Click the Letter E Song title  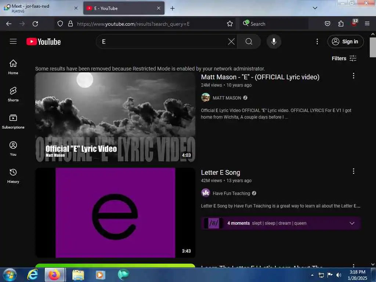pos(220,173)
